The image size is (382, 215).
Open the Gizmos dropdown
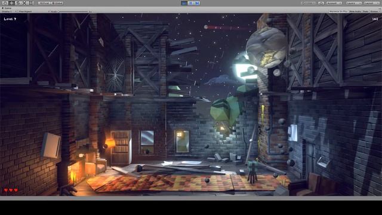click(375, 11)
